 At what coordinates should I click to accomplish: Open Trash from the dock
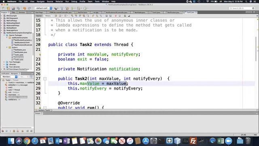(248, 141)
